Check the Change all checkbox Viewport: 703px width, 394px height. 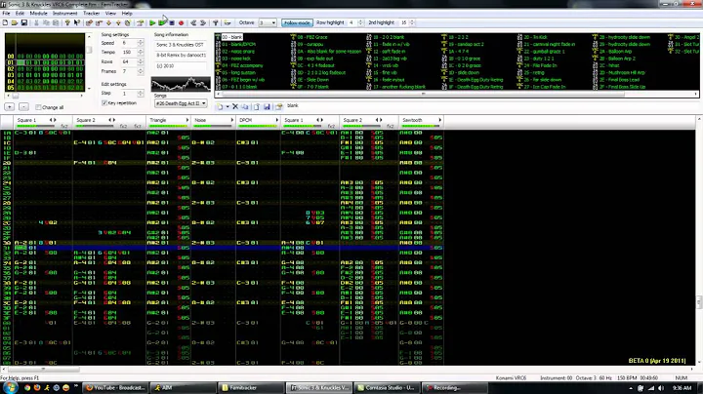[x=38, y=107]
